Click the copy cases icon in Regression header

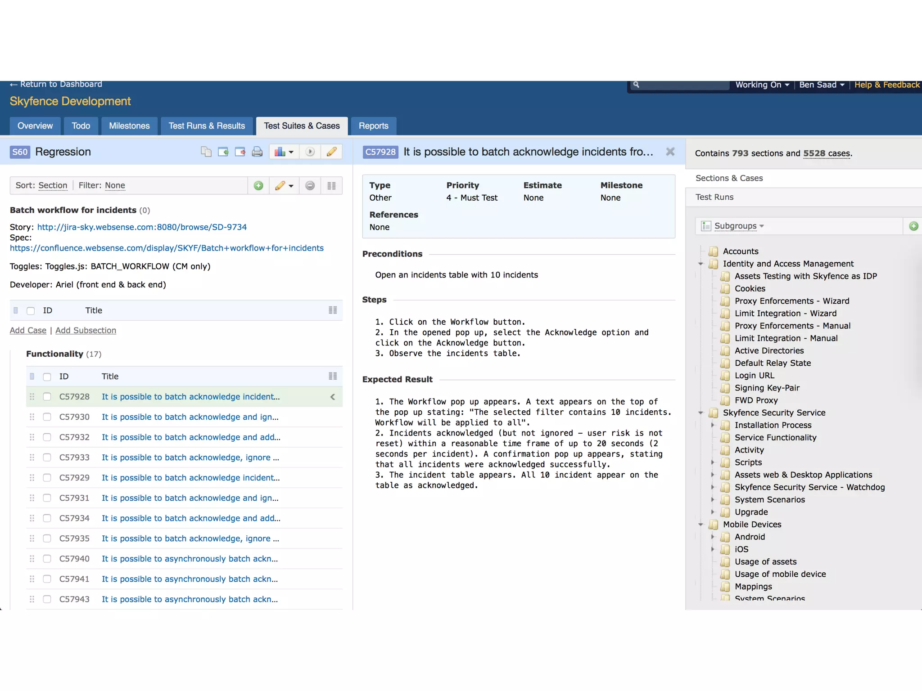point(206,152)
